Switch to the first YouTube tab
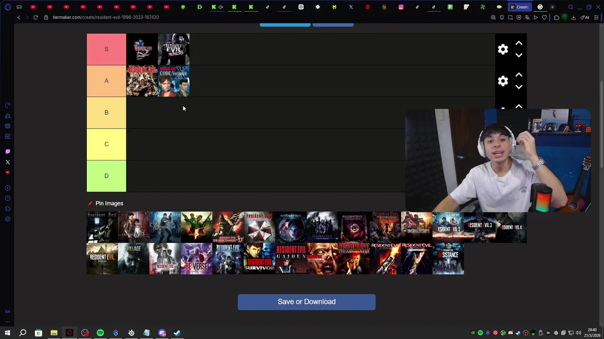 pos(33,7)
